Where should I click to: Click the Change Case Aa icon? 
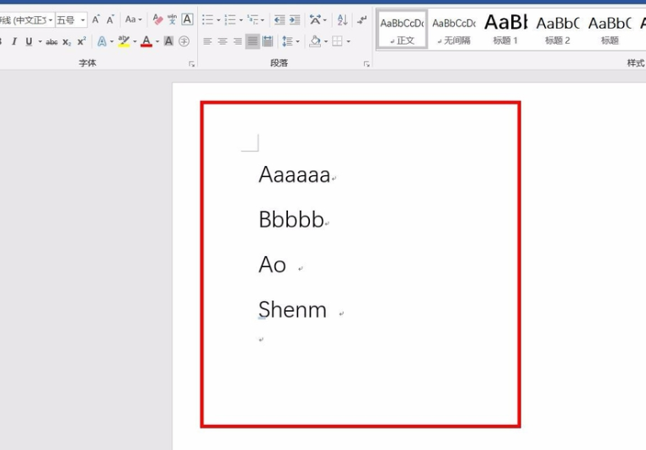coord(131,19)
